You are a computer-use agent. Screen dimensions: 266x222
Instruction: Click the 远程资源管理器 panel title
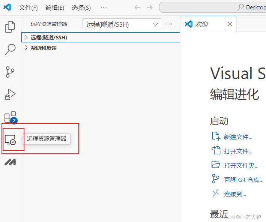49,24
